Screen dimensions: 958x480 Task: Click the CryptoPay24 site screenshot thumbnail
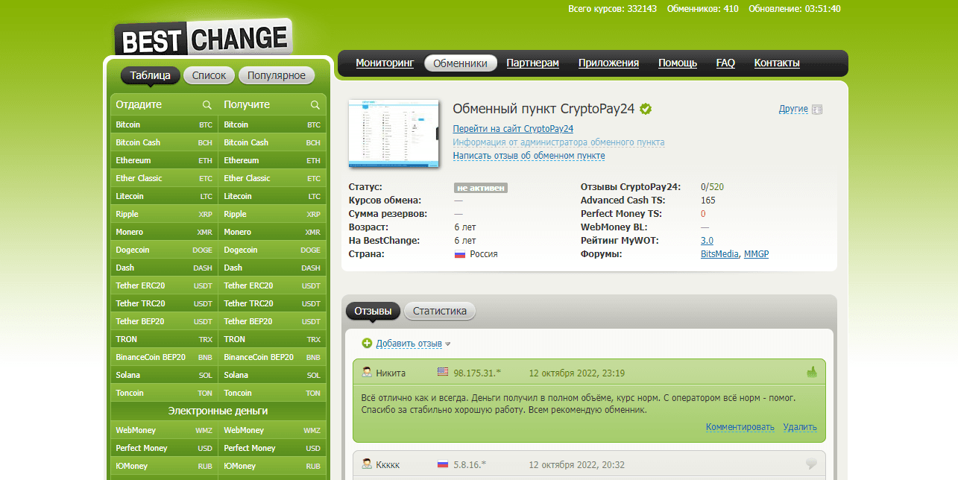(x=394, y=133)
